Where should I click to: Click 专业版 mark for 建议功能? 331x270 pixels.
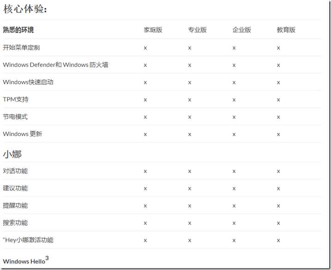point(190,189)
